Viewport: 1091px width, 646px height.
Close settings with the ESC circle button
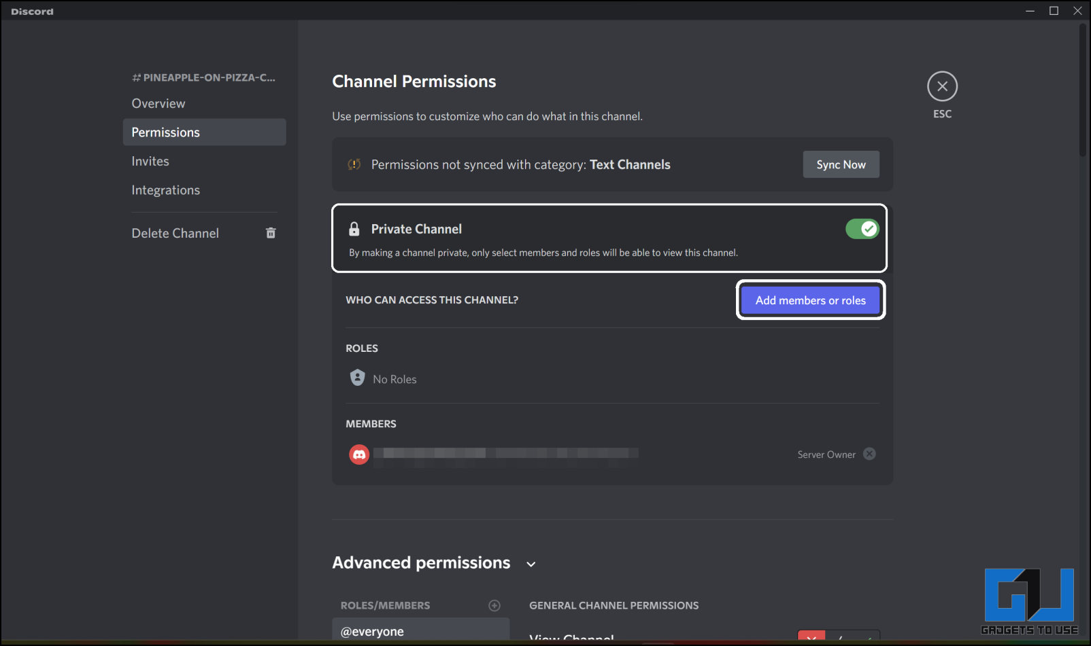tap(942, 86)
